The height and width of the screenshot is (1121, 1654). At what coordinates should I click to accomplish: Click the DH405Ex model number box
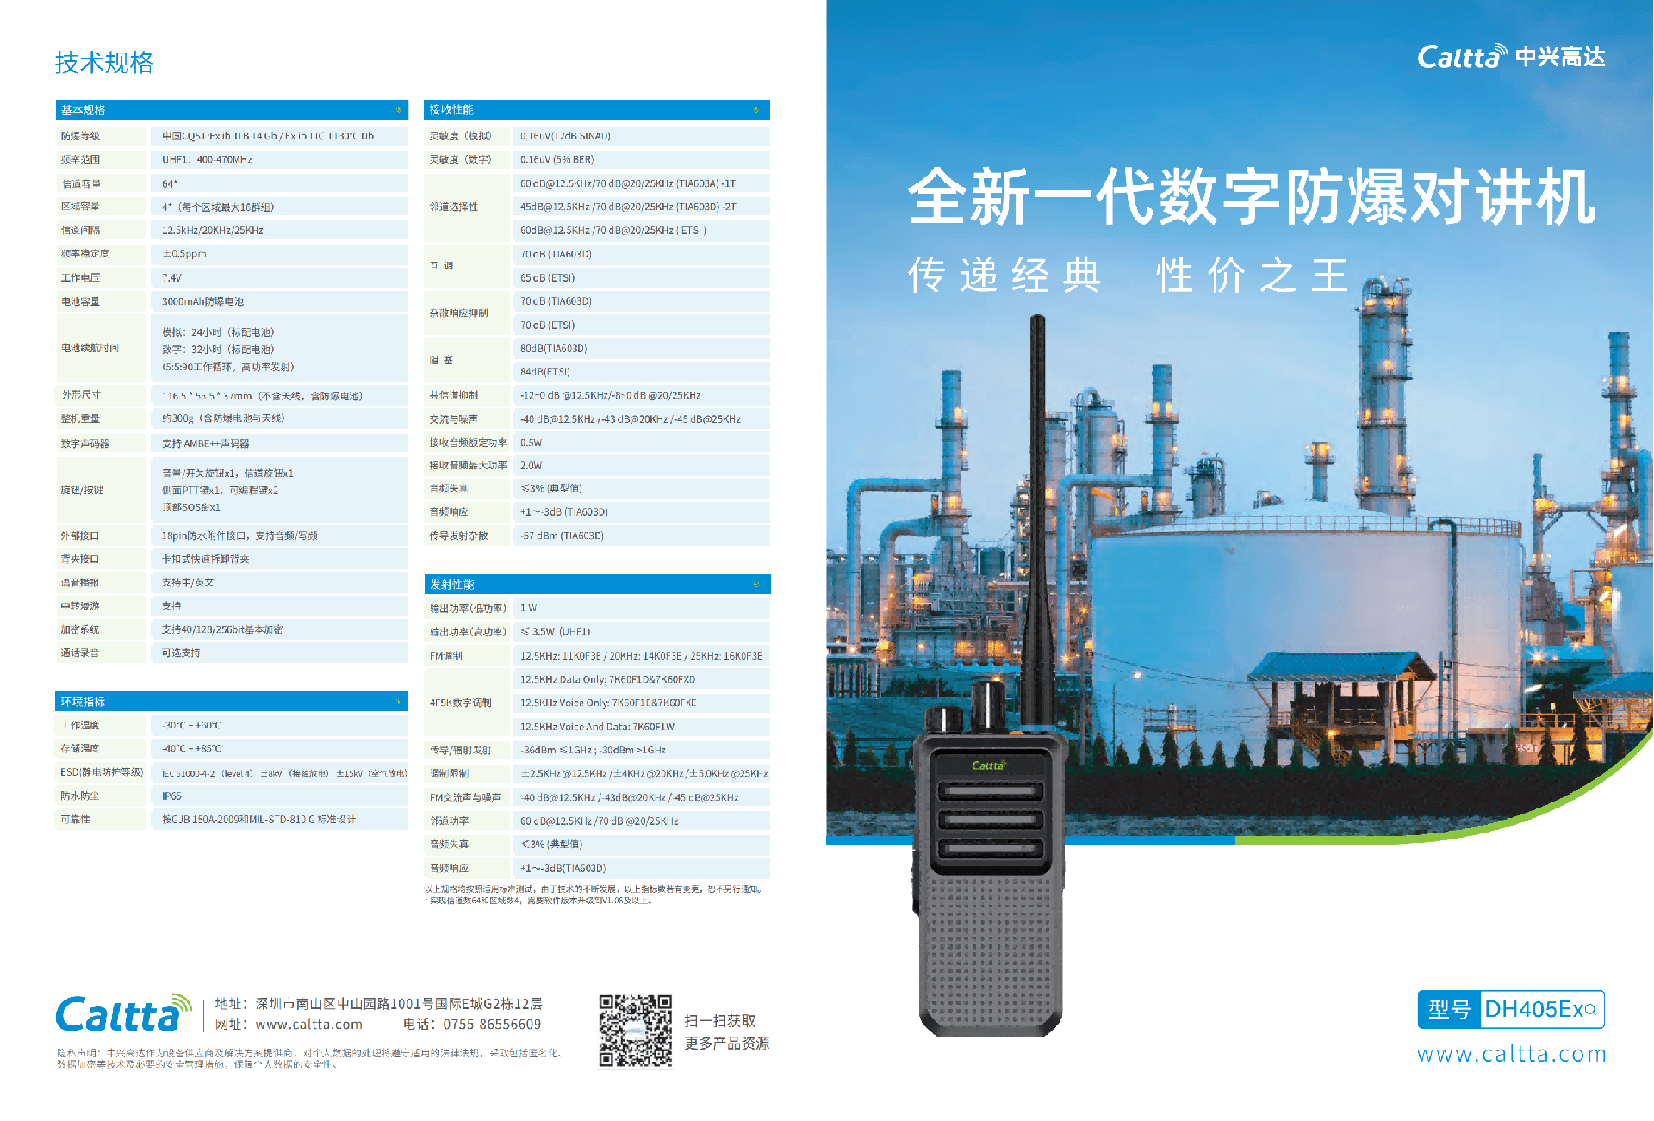coord(1533,1009)
